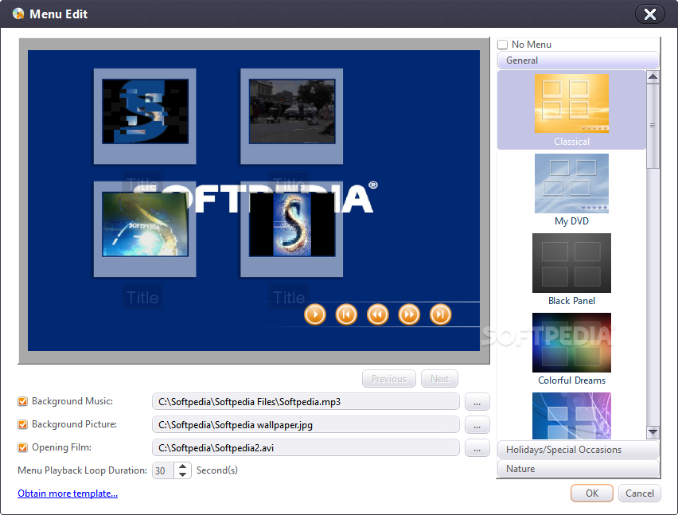Click the bottom-right glittering S video thumbnail
Viewport: 678px width, 515px height.
pos(292,224)
